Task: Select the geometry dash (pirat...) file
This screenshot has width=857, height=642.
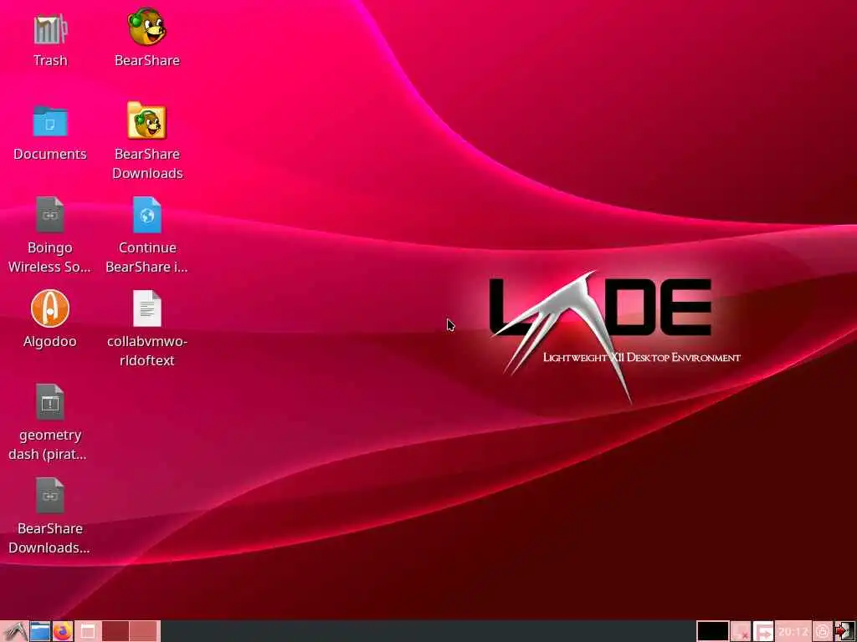Action: [49, 402]
